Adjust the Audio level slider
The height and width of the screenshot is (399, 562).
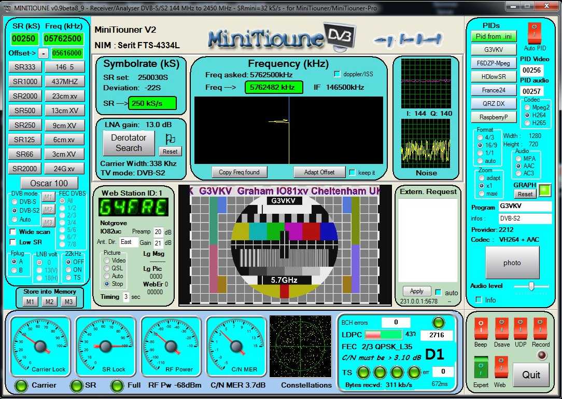tap(531, 286)
